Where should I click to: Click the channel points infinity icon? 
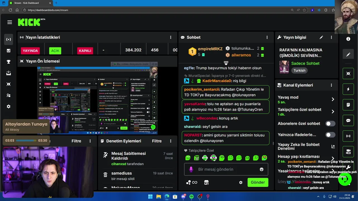(x=192, y=182)
